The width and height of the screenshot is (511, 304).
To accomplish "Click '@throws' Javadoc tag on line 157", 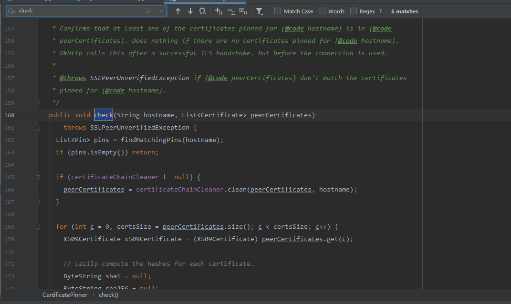I will tap(73, 78).
